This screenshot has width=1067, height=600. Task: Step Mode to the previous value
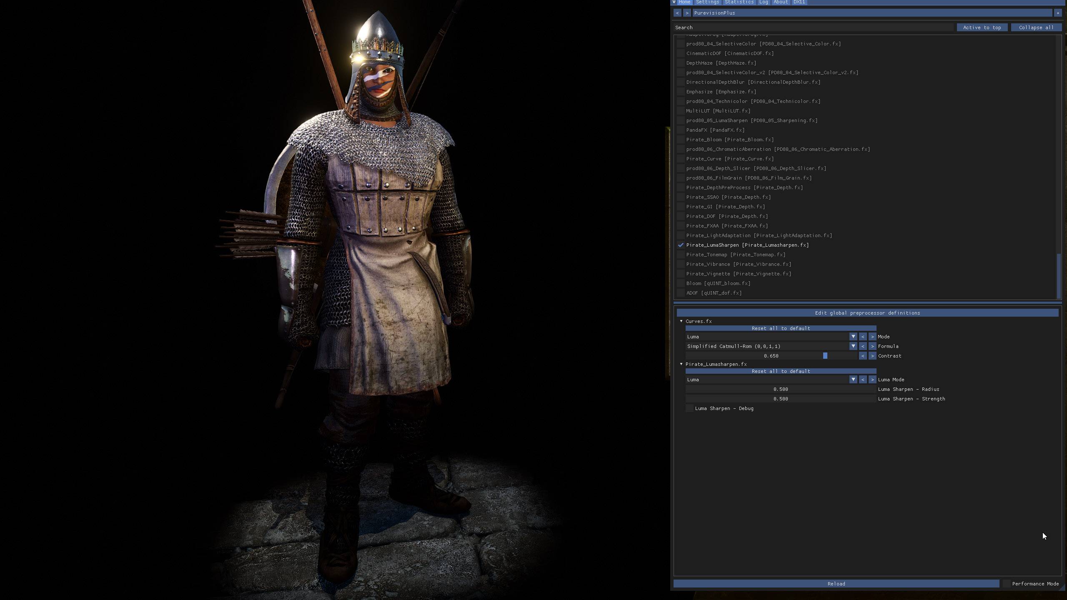tap(863, 337)
